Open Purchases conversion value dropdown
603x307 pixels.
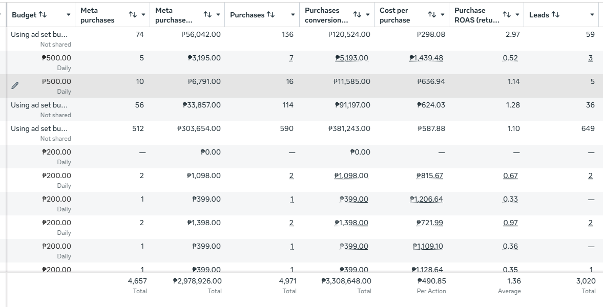click(x=368, y=15)
